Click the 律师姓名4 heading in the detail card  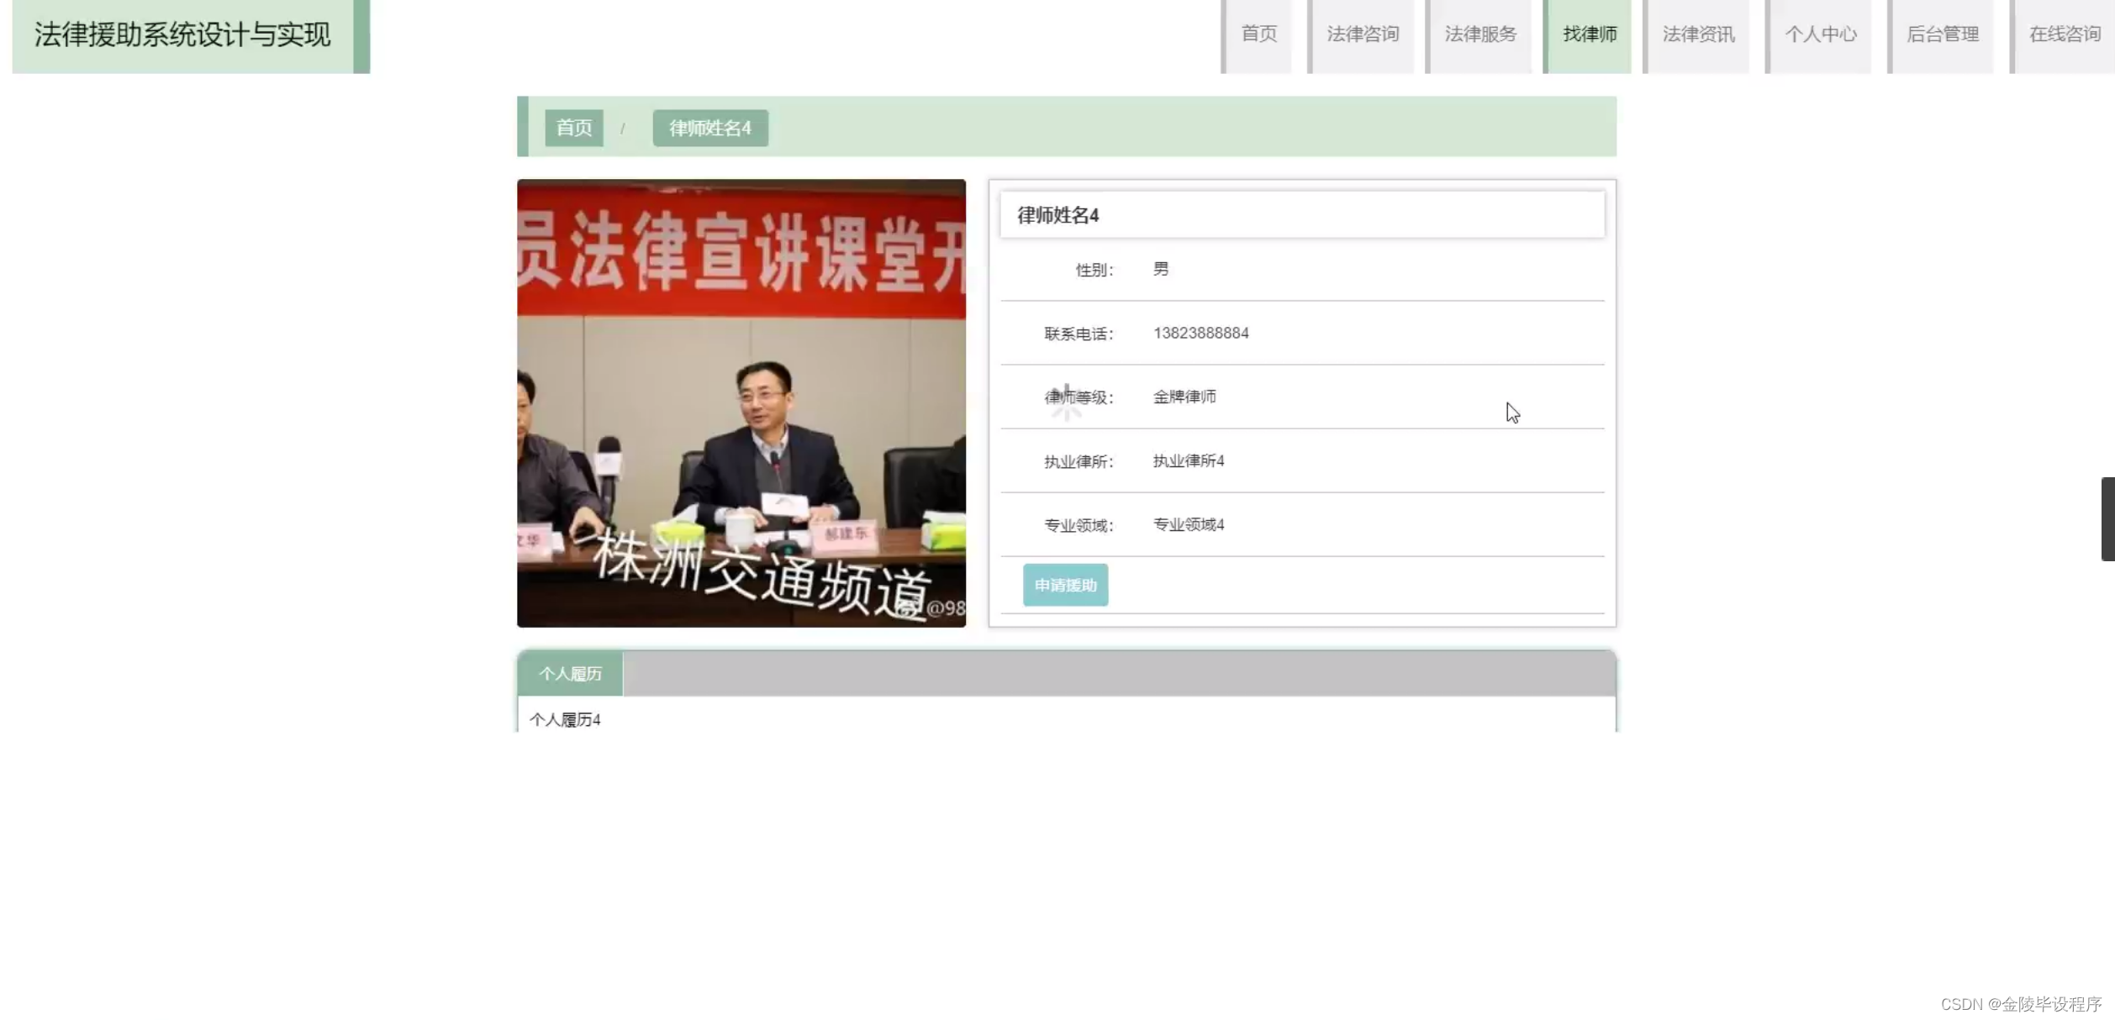[1057, 216]
